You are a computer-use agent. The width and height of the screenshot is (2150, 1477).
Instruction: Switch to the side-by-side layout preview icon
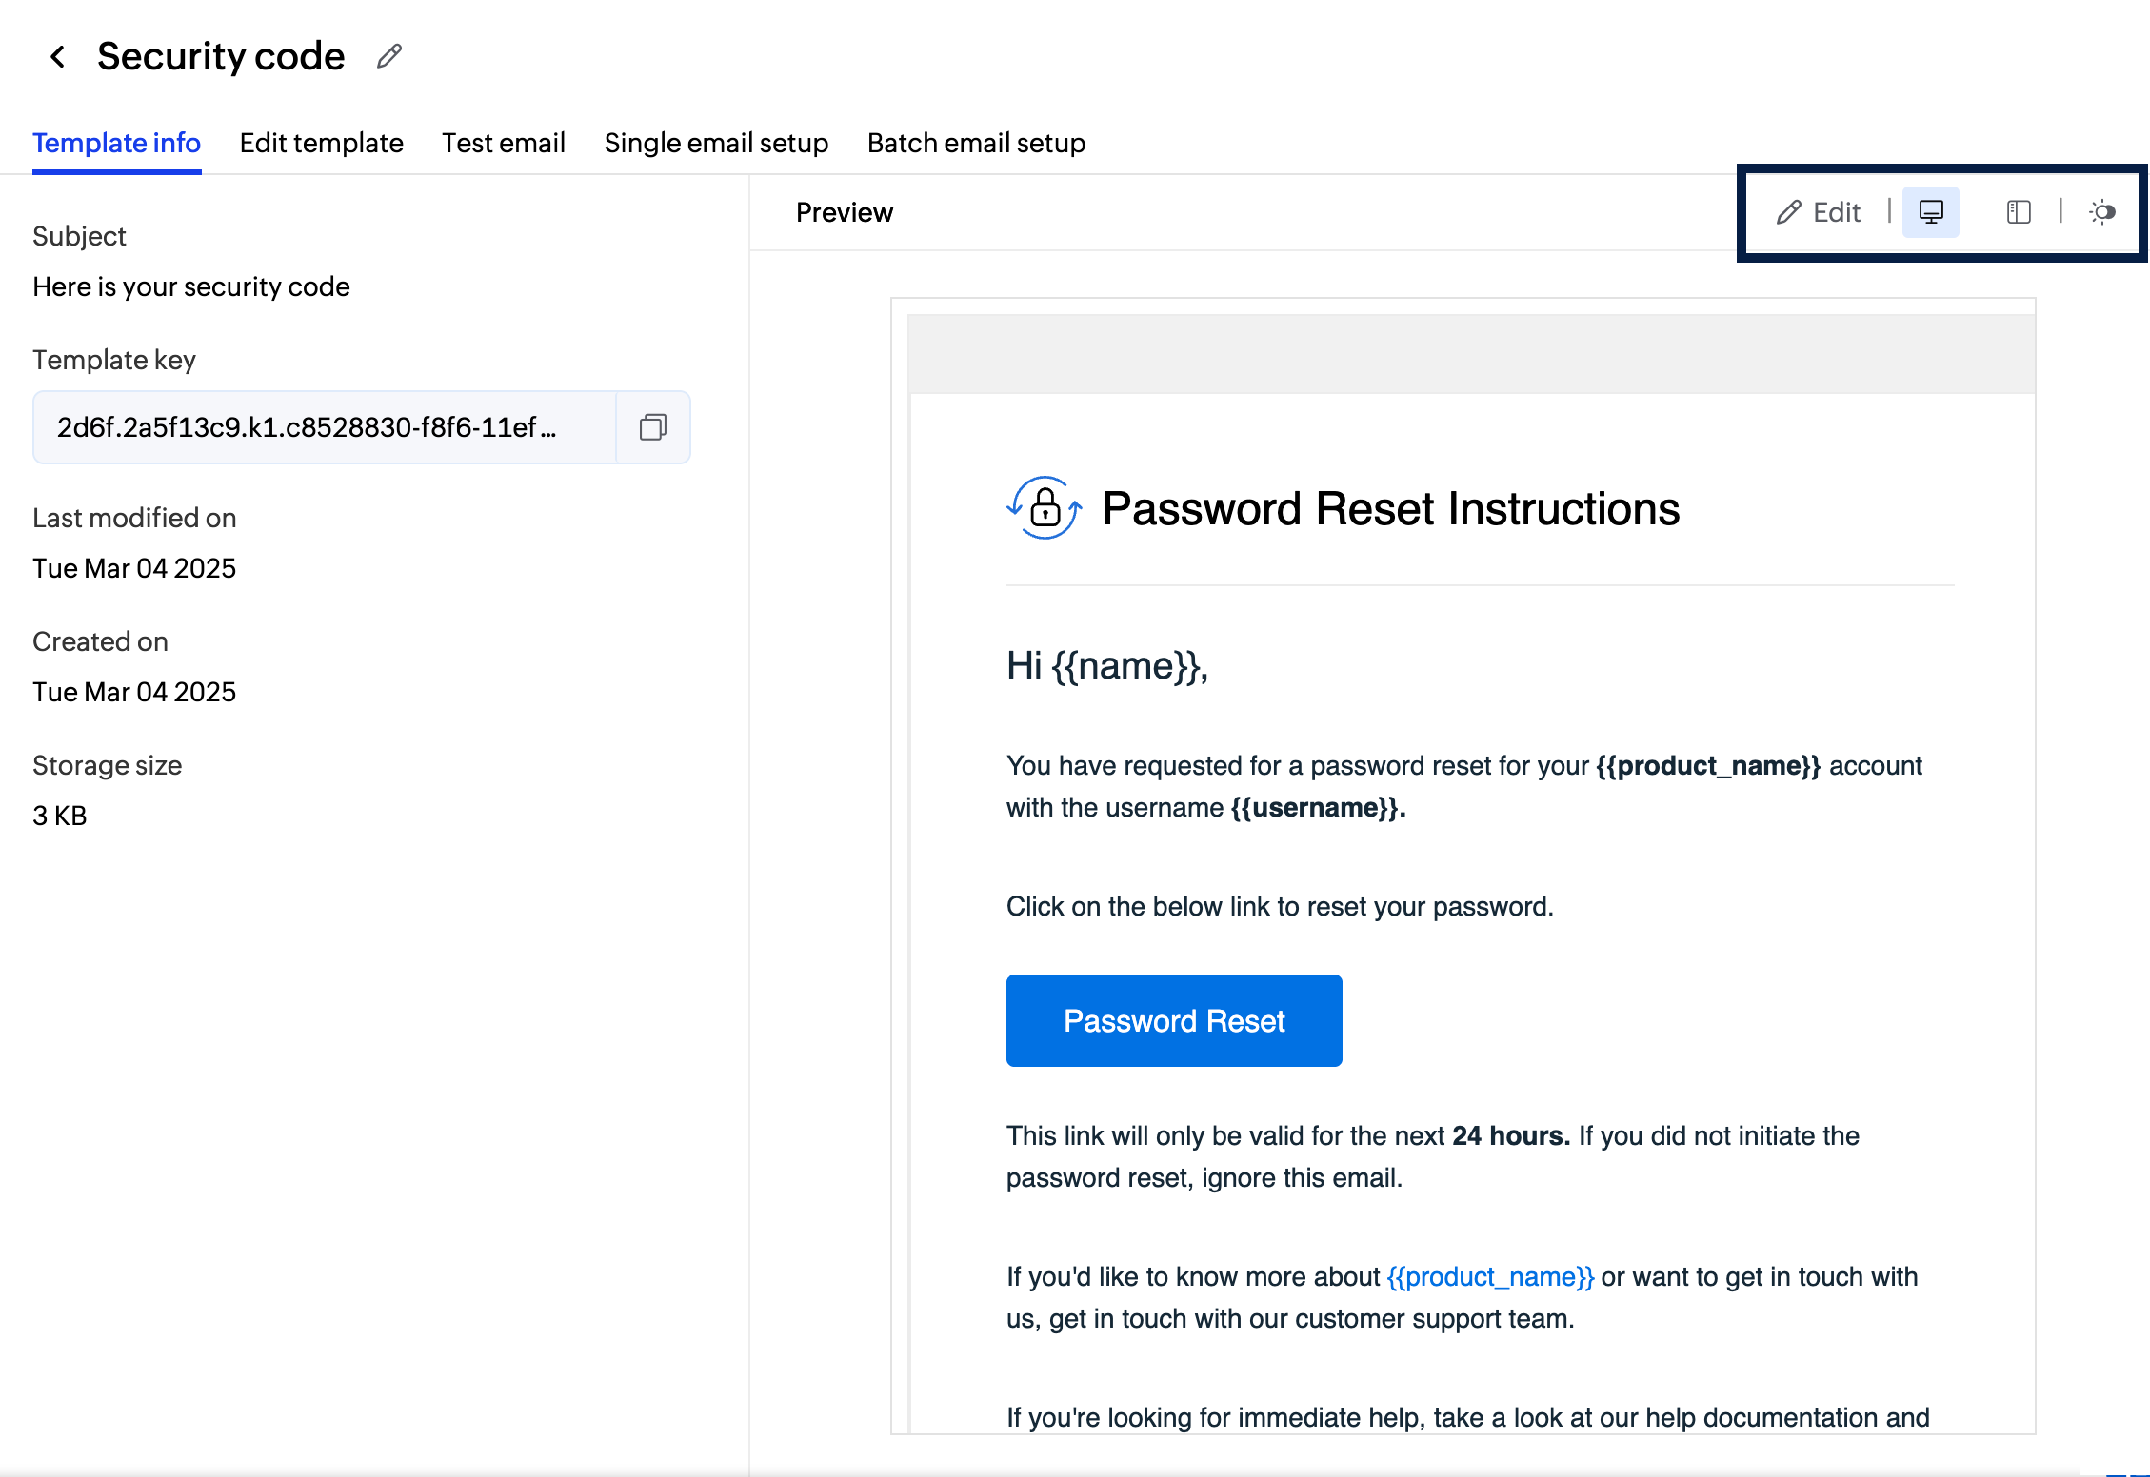tap(2018, 211)
